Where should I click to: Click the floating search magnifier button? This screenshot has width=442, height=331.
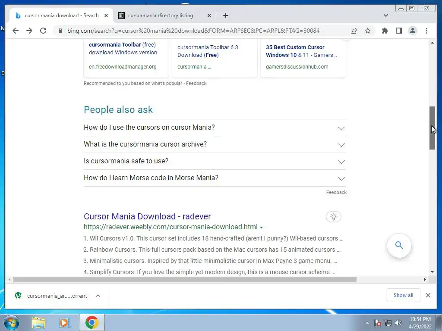coord(399,245)
